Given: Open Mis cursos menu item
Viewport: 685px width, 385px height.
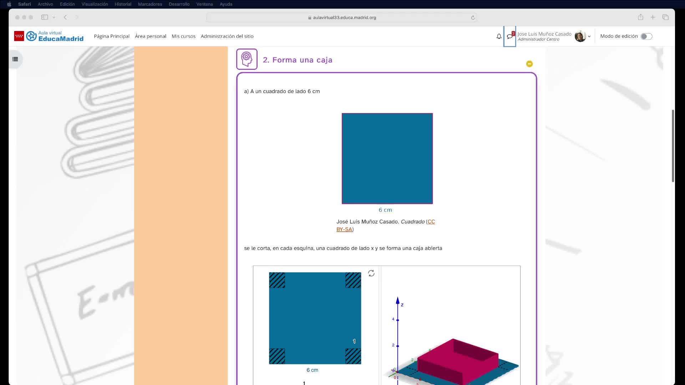Looking at the screenshot, I should (183, 36).
